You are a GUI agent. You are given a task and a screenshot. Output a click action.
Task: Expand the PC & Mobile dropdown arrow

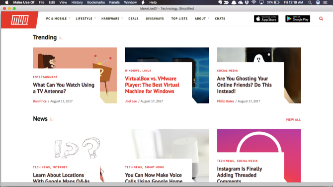(x=70, y=18)
